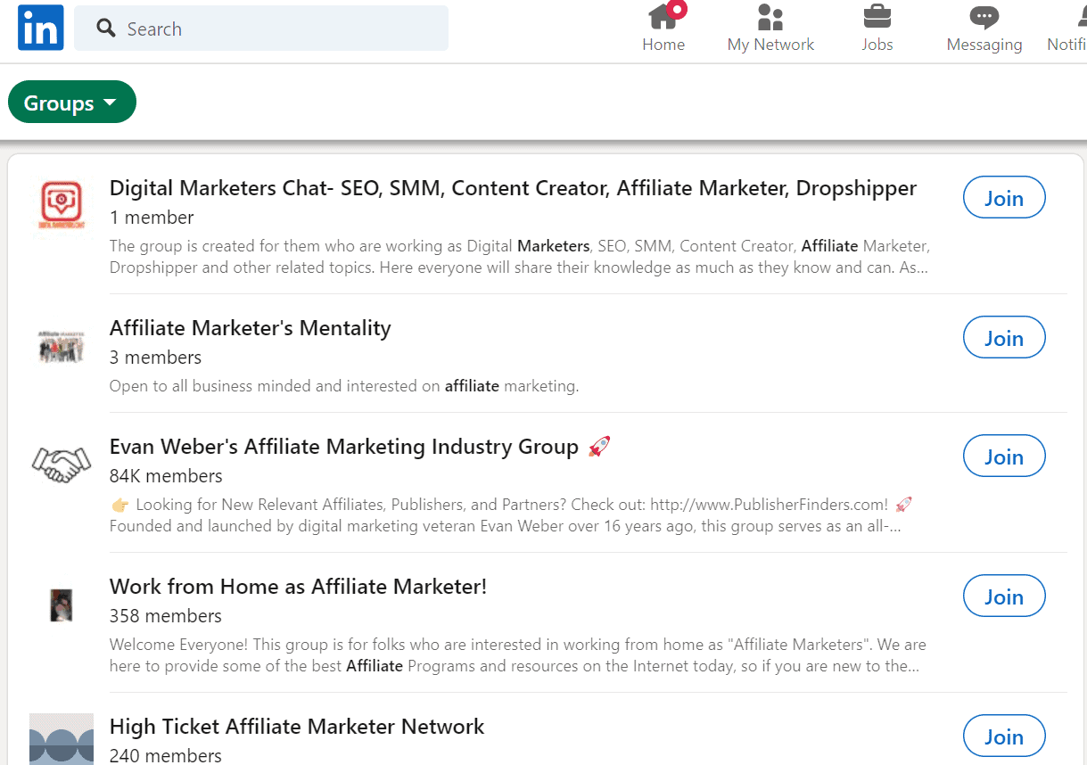This screenshot has width=1087, height=765.
Task: Open the Jobs section
Action: pyautogui.click(x=877, y=28)
